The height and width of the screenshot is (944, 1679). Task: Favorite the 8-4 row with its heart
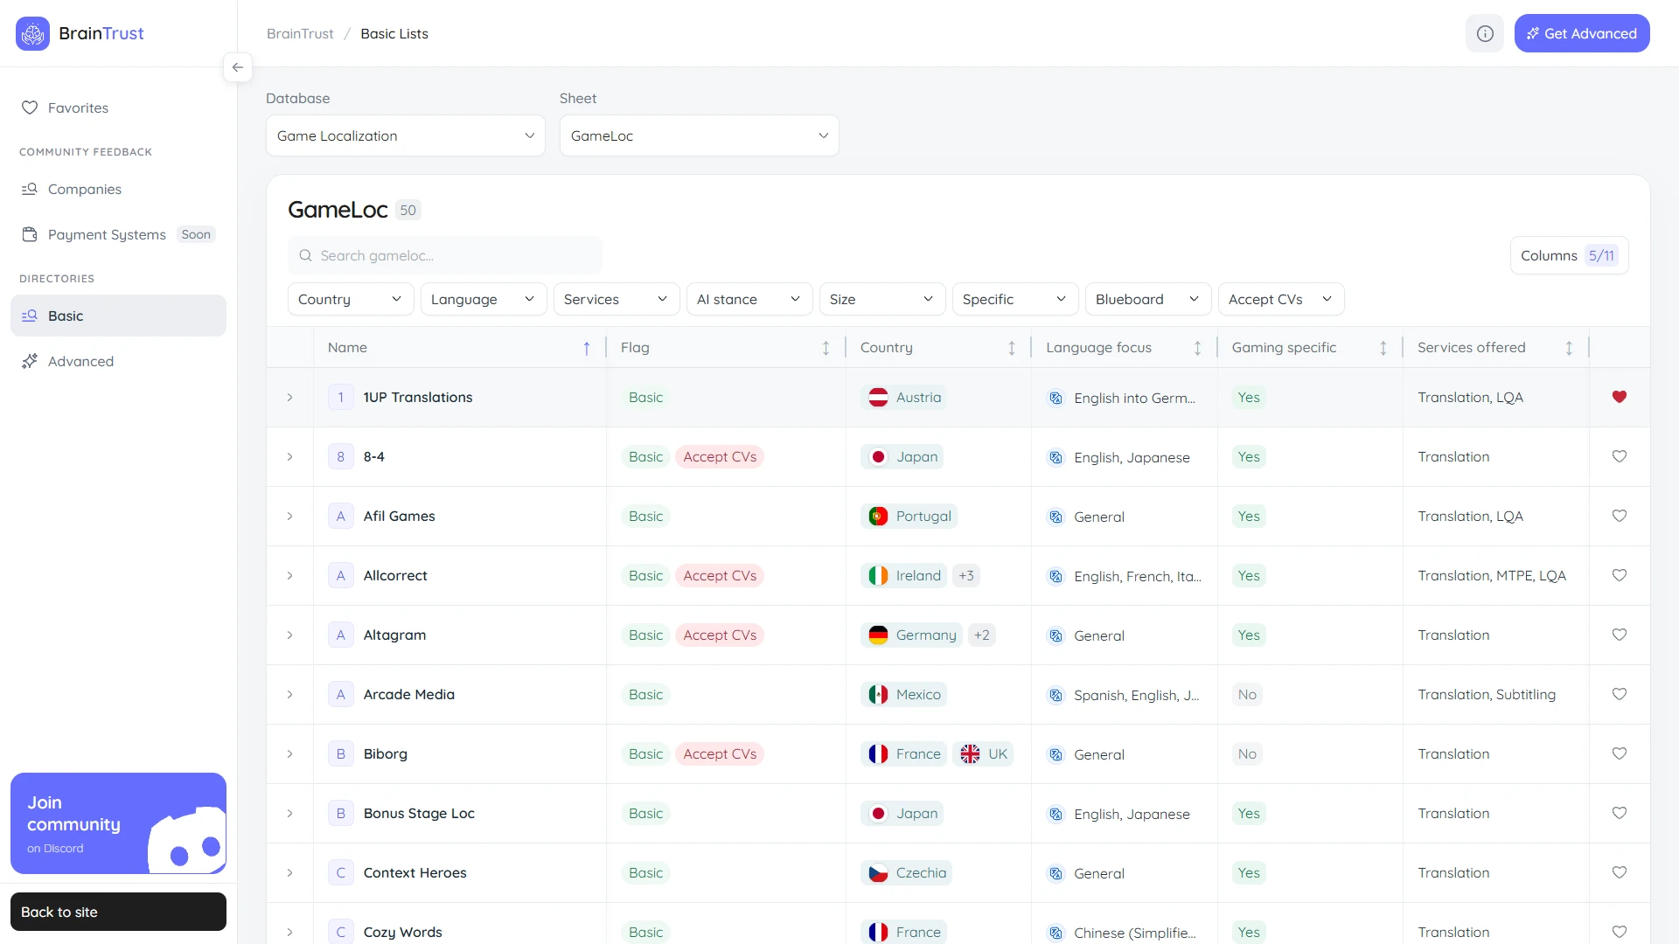(x=1620, y=456)
